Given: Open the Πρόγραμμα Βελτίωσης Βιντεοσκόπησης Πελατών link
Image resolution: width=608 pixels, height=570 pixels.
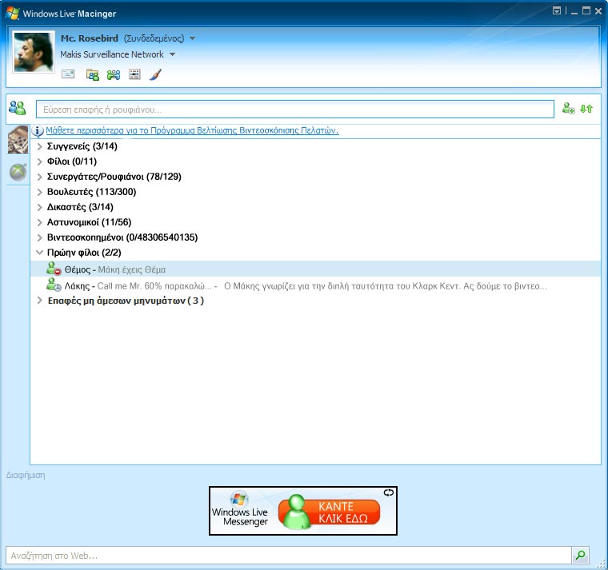Looking at the screenshot, I should (x=192, y=130).
